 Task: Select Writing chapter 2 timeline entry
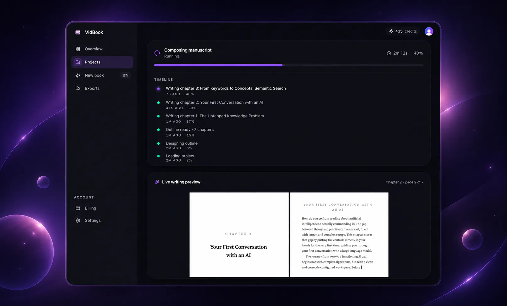[x=215, y=102]
